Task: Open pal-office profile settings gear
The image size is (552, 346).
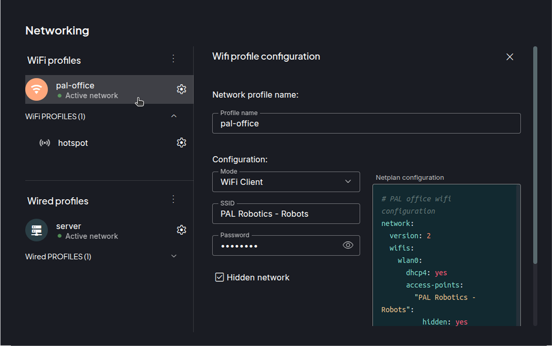Action: click(181, 89)
